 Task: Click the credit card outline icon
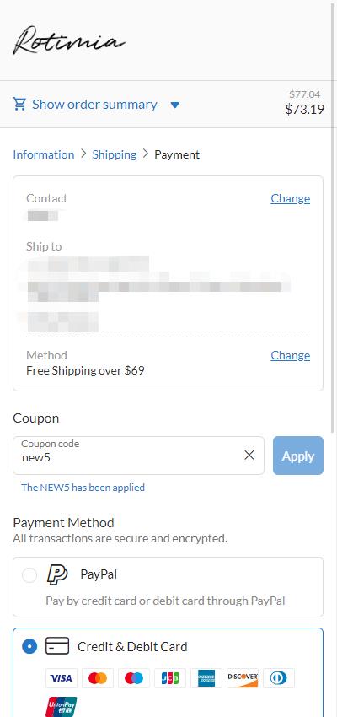pyautogui.click(x=57, y=646)
